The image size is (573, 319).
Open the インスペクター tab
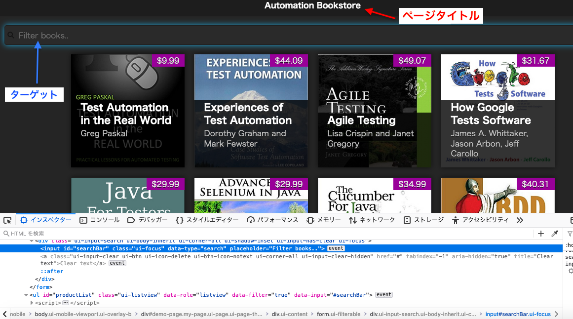[46, 220]
